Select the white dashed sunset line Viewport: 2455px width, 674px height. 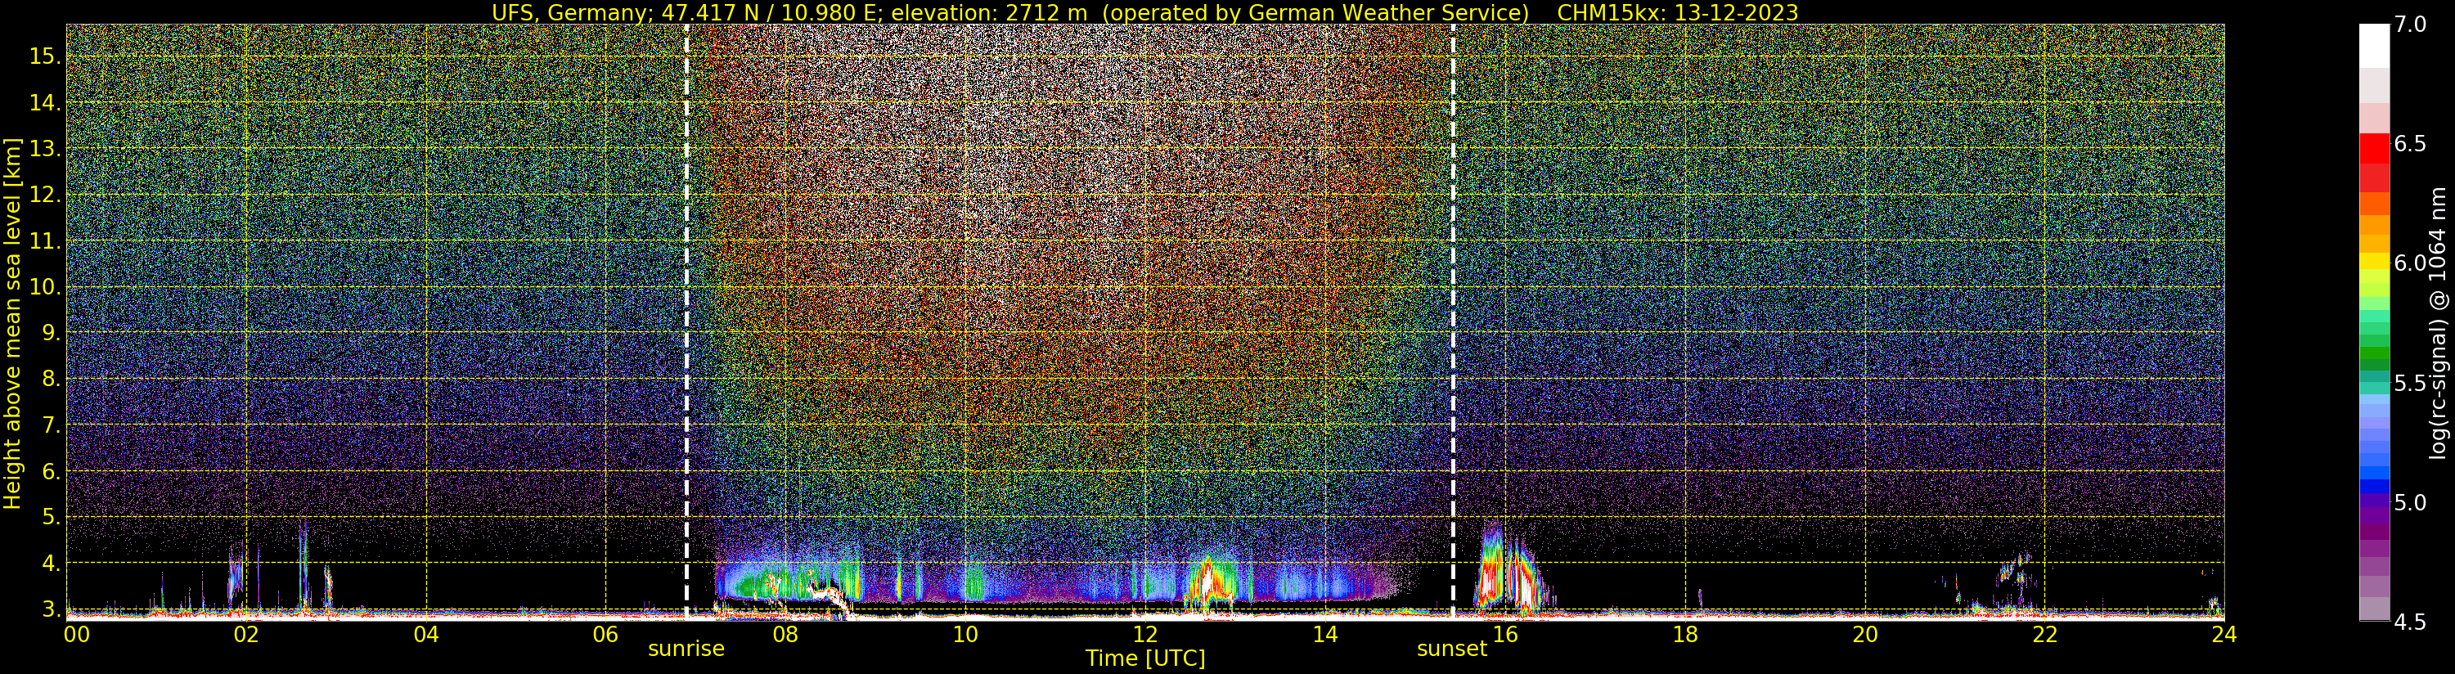point(1452,321)
